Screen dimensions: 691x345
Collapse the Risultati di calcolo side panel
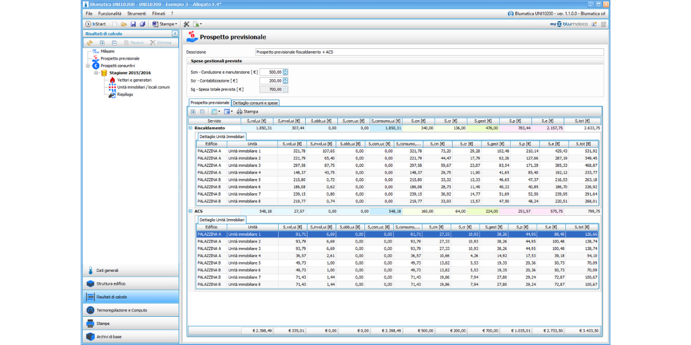pyautogui.click(x=175, y=34)
